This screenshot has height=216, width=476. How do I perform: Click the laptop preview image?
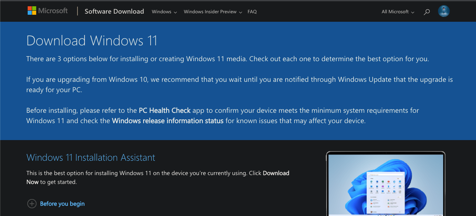pos(386,182)
